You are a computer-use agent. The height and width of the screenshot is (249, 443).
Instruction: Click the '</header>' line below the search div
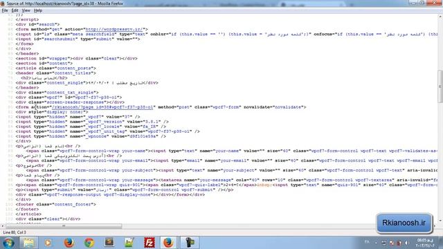tap(27, 54)
